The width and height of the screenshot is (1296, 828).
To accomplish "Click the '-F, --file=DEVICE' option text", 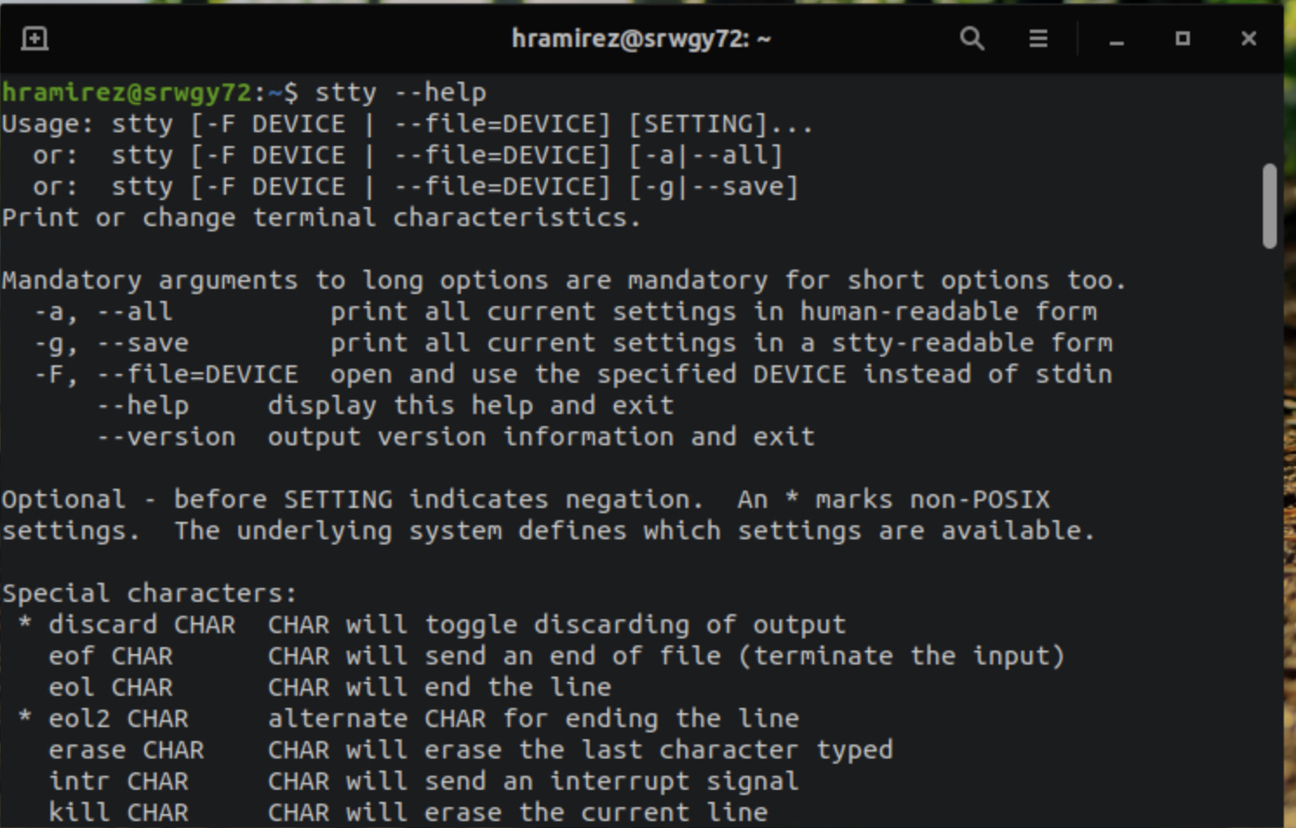I will pos(165,374).
